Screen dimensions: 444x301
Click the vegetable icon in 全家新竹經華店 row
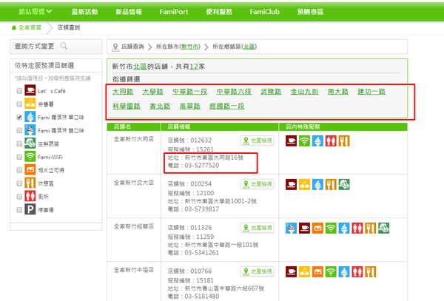tap(383, 228)
